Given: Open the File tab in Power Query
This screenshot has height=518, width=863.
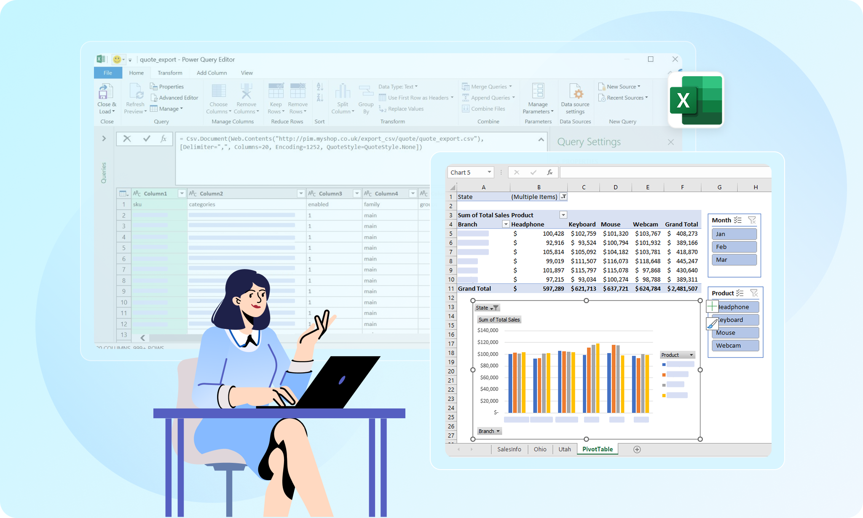Looking at the screenshot, I should (108, 73).
